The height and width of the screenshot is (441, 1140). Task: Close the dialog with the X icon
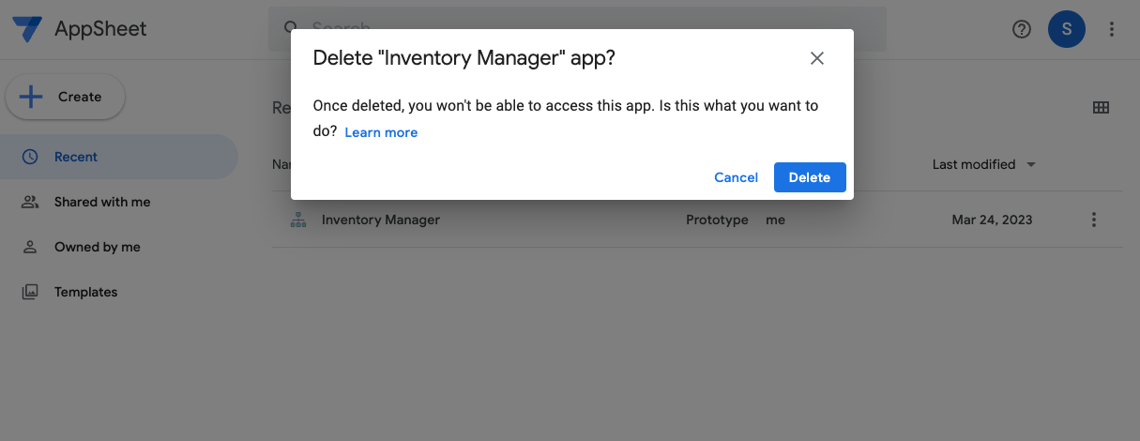[x=817, y=58]
